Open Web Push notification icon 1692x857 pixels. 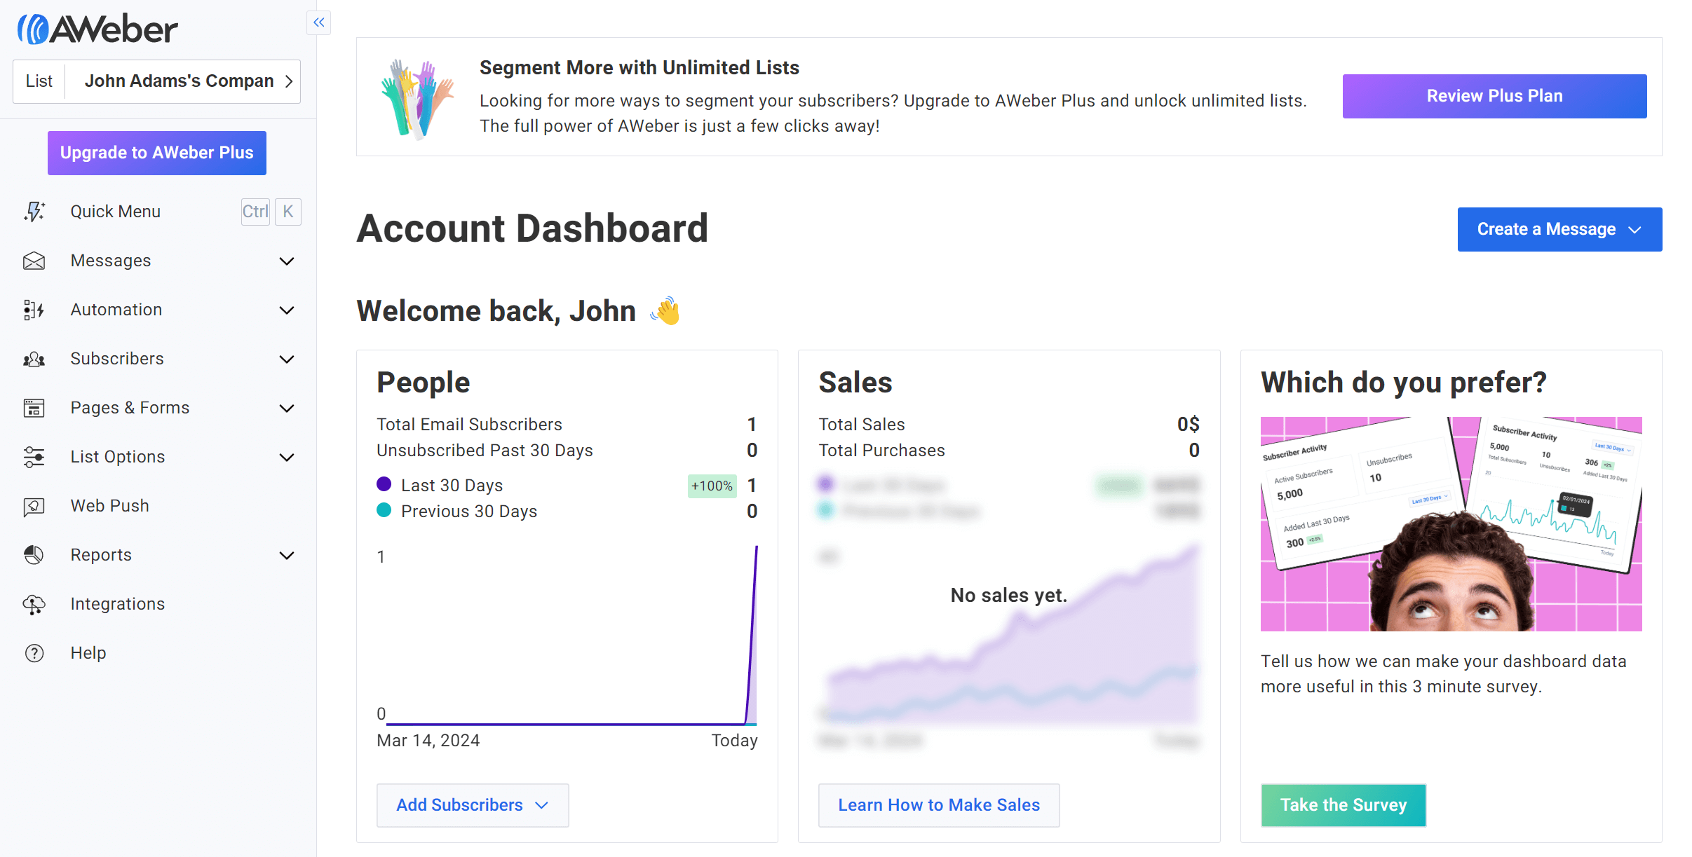[x=34, y=506]
